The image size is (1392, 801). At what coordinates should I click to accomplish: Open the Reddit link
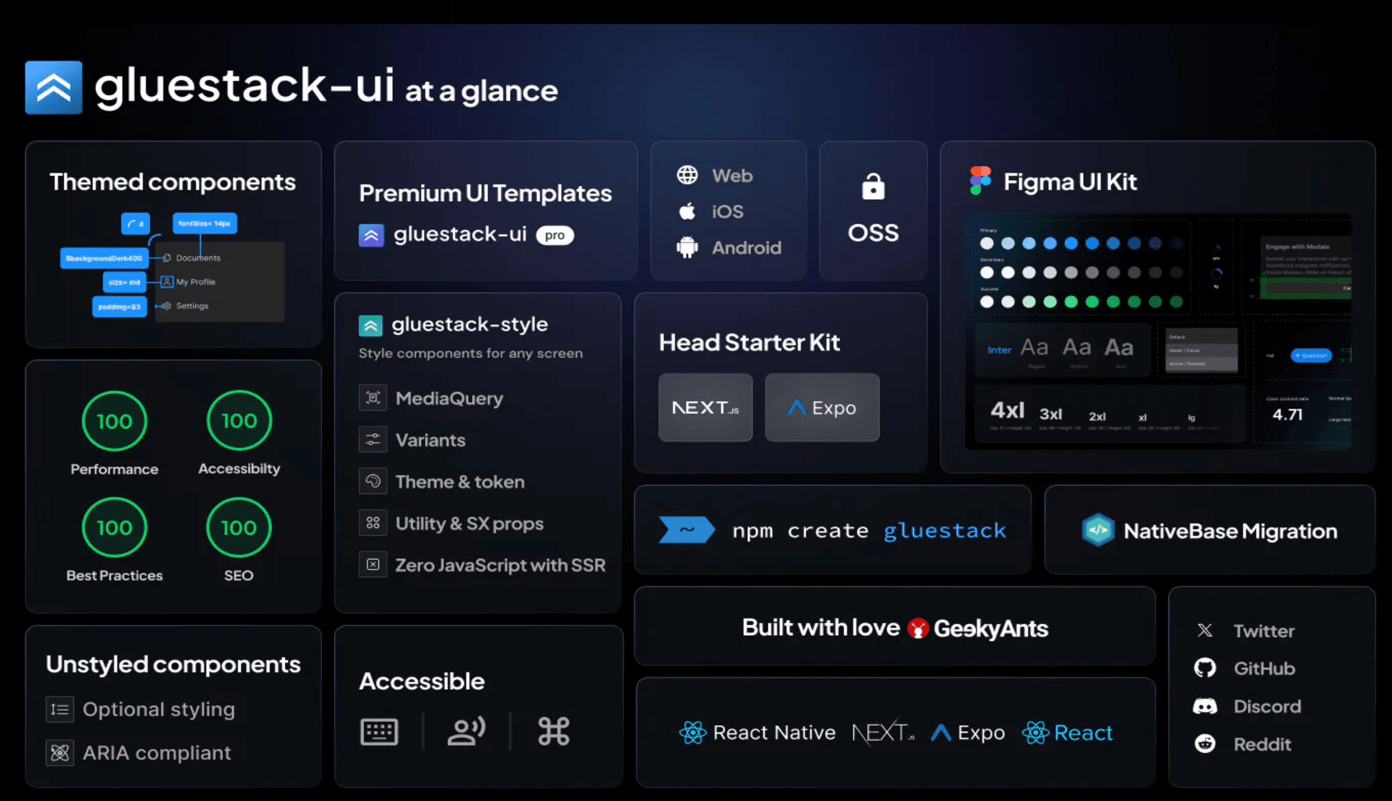click(x=1262, y=744)
